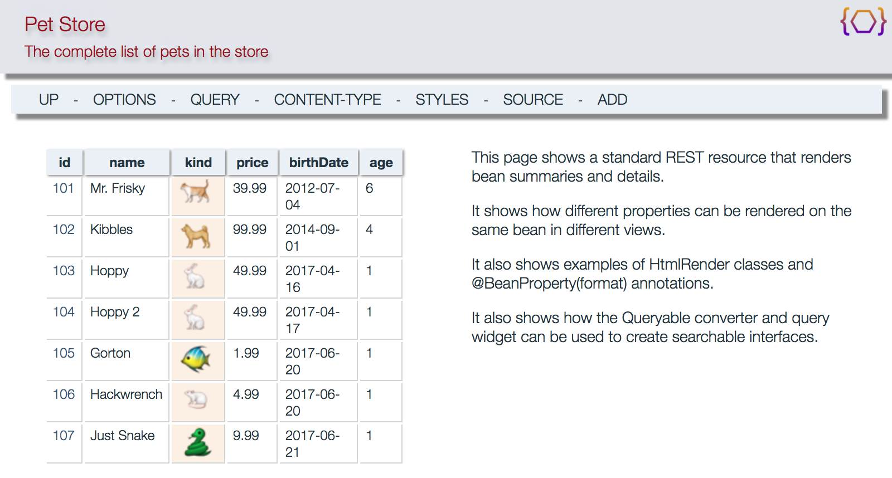
Task: Open the CONTENT-TYPE menu
Action: click(327, 100)
